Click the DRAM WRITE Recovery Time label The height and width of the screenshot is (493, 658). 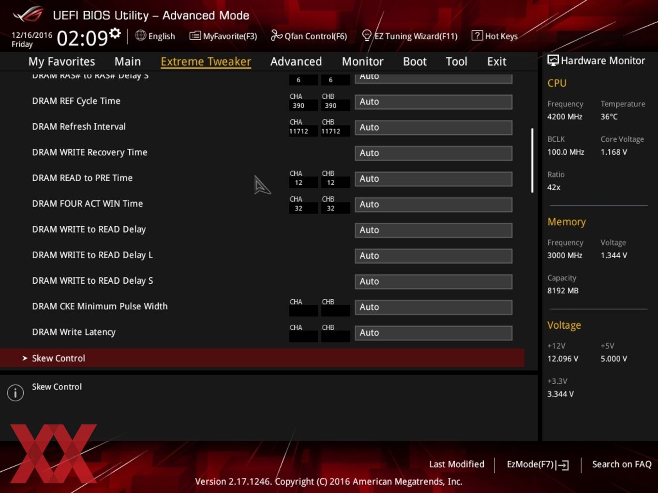[90, 152]
